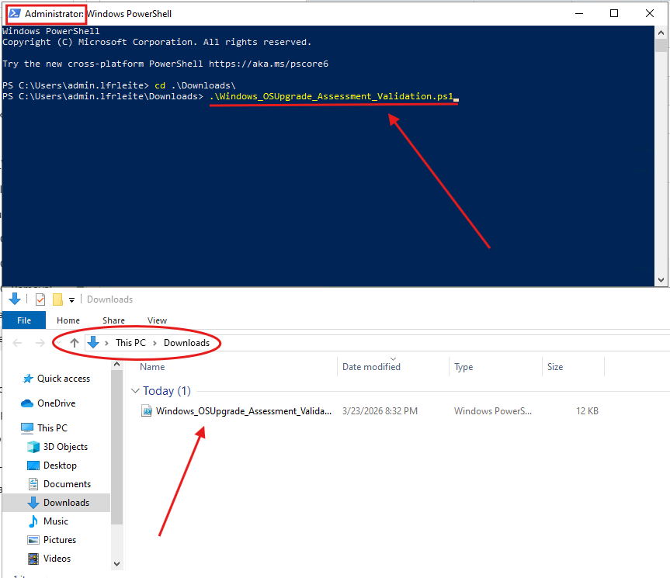
Task: Open the Customize Quick Access Toolbar dropdown
Action: point(72,299)
